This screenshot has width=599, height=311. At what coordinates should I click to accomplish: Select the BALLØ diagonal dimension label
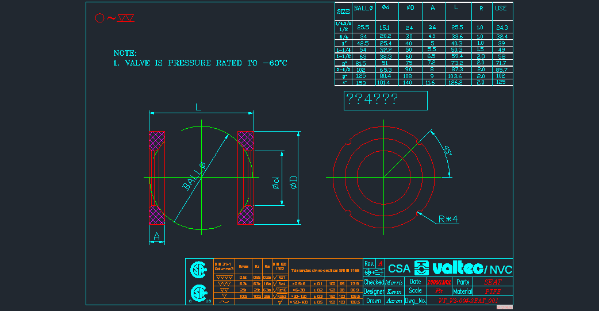194,176
